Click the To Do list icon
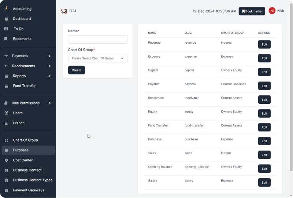The height and width of the screenshot is (198, 293). tap(6, 29)
